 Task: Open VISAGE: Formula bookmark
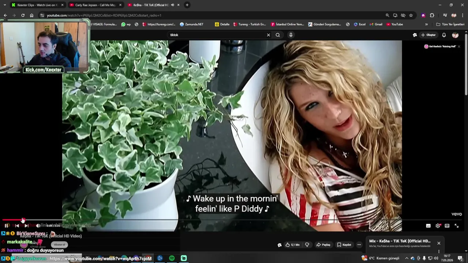103,24
